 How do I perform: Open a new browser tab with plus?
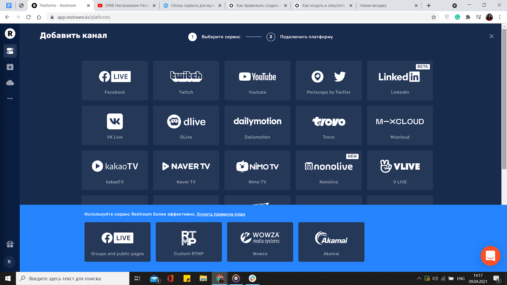429,5
